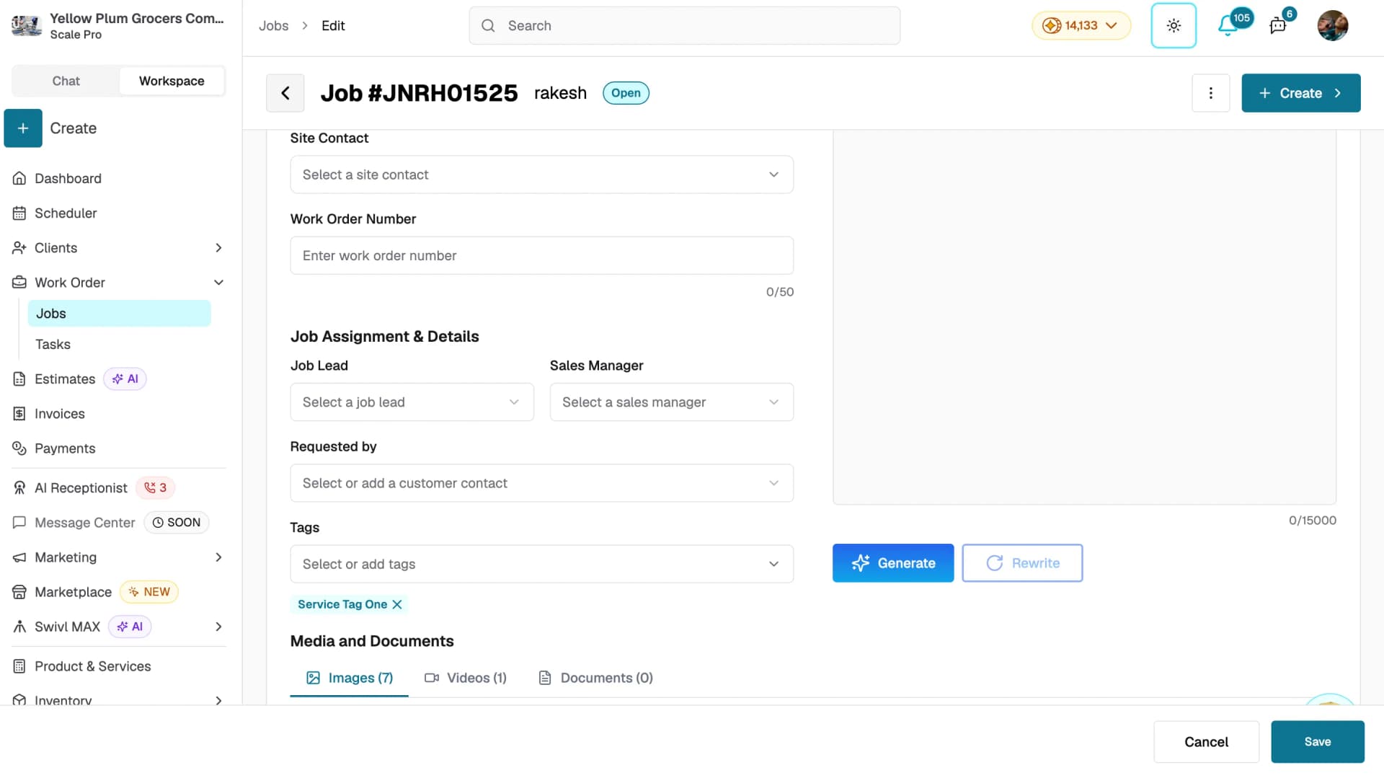This screenshot has width=1384, height=778.
Task: Click the Payments coins icon
Action: (x=19, y=448)
